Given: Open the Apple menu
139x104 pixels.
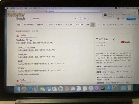Looking at the screenshot, I should coord(8,8).
